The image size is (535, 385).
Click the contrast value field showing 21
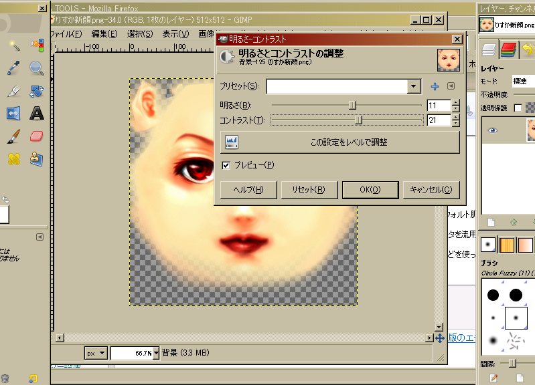tap(439, 120)
